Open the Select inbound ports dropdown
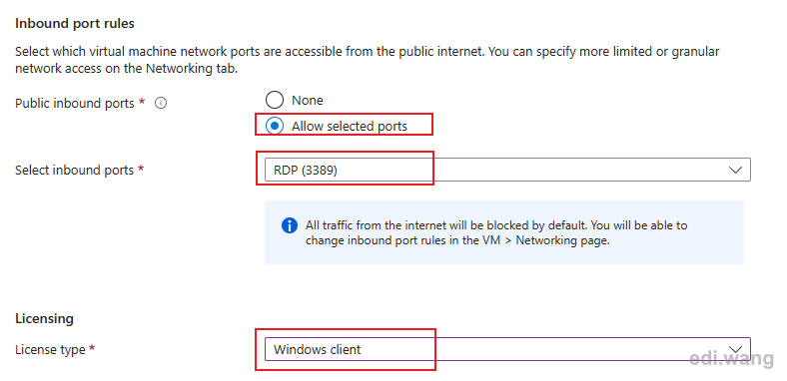This screenshot has height=381, width=787. tap(507, 170)
